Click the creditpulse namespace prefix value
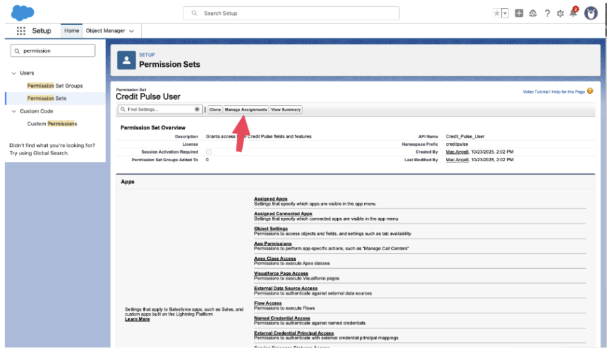This screenshot has height=348, width=607. (457, 144)
